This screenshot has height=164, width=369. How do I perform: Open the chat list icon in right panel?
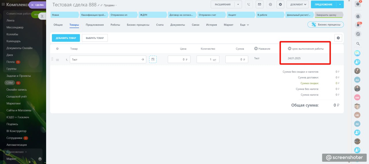point(358,34)
